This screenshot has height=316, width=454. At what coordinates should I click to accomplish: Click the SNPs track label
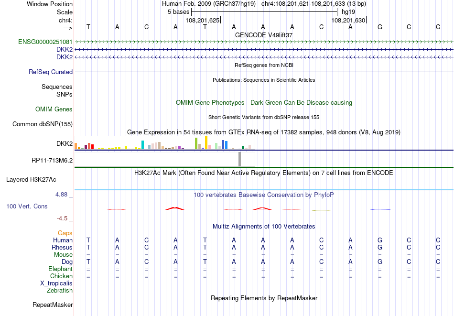[x=65, y=94]
